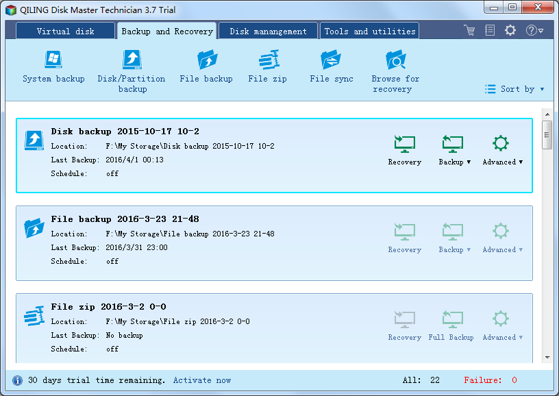Click the info icon in status bar

click(17, 380)
